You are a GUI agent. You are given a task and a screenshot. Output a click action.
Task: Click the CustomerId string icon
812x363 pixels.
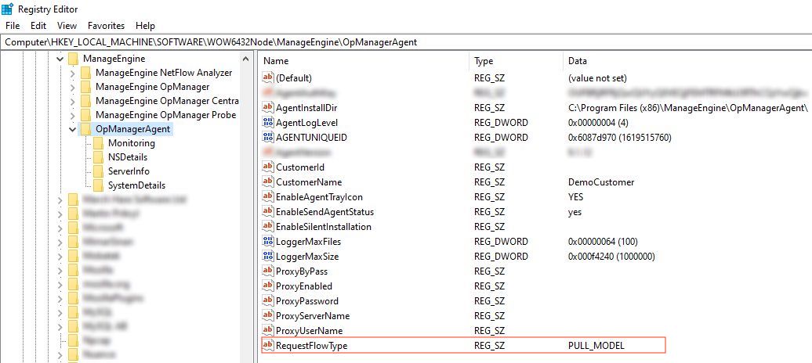tap(268, 167)
